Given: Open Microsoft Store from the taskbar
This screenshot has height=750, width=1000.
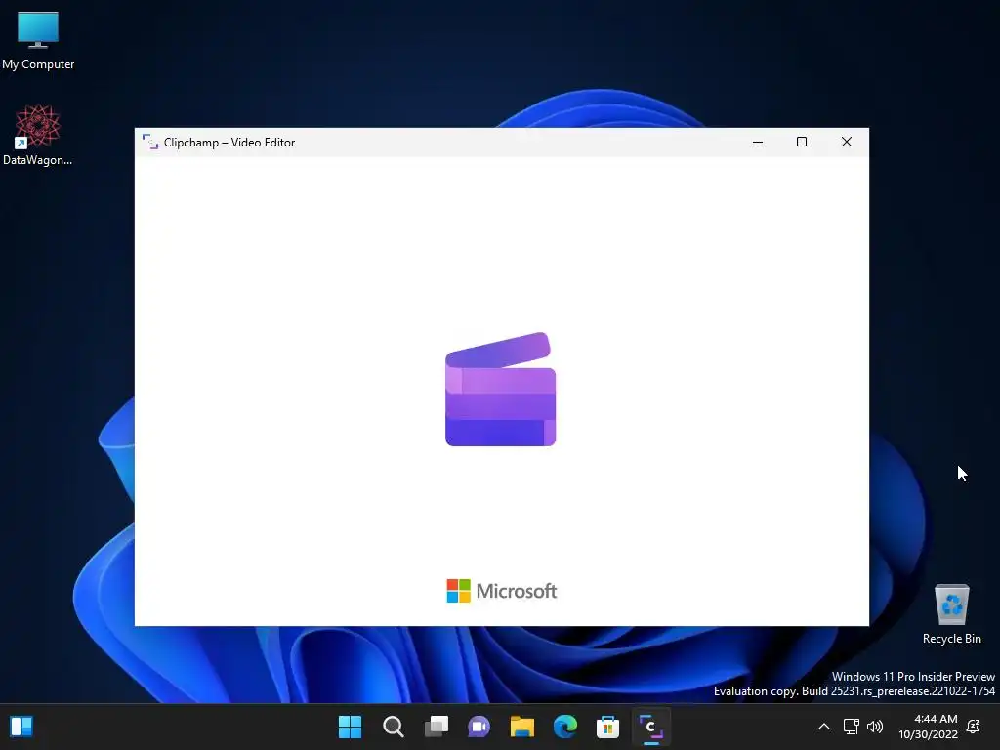Looking at the screenshot, I should 607,727.
